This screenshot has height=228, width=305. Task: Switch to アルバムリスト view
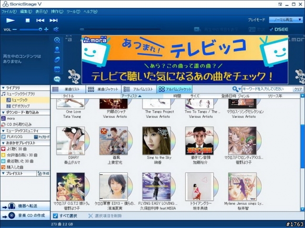(139, 89)
